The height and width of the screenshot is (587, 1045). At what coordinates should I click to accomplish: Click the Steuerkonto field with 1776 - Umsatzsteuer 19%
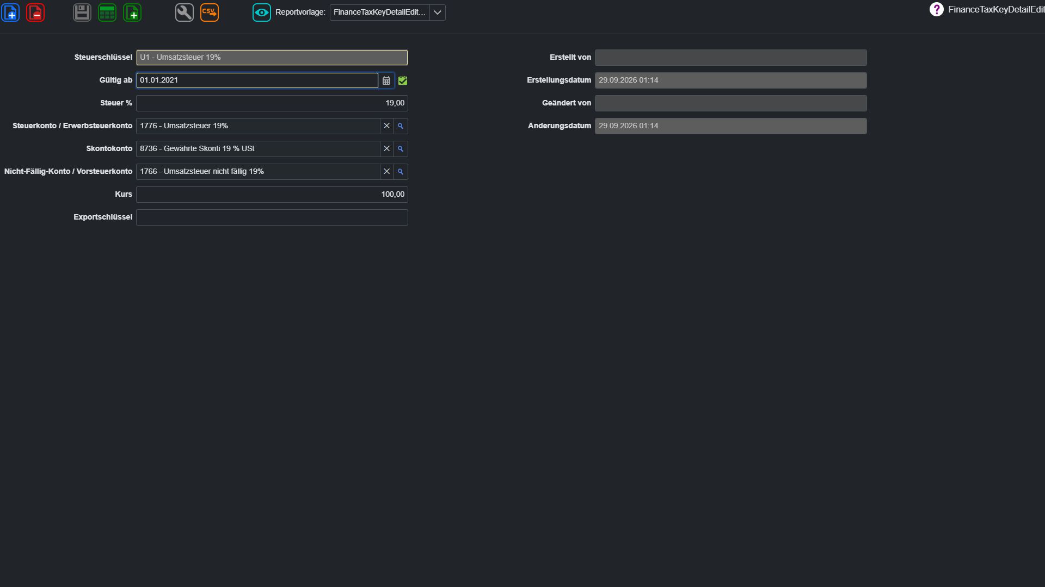(x=258, y=126)
